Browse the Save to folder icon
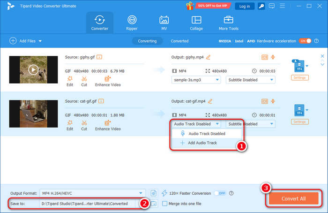The image size is (328, 213). pyautogui.click(x=154, y=203)
